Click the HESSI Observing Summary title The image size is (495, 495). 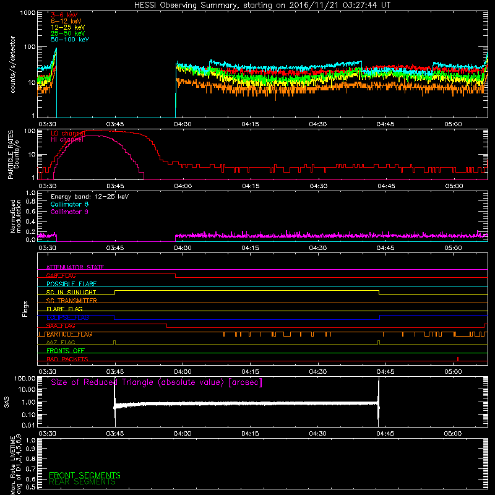(262, 6)
